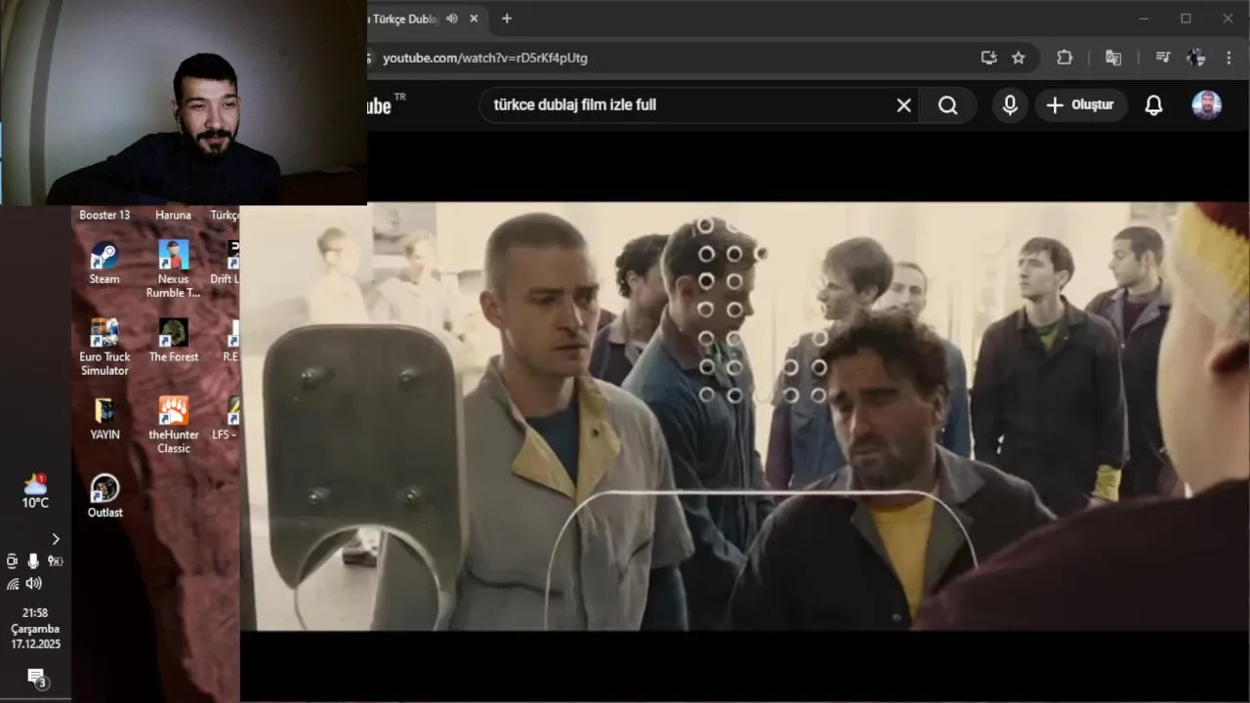Maximize the Chrome window

pos(1186,19)
